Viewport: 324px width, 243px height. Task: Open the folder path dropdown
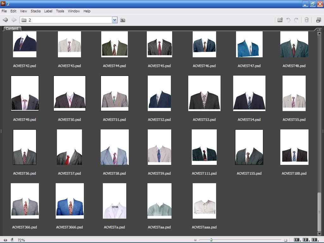click(x=115, y=20)
